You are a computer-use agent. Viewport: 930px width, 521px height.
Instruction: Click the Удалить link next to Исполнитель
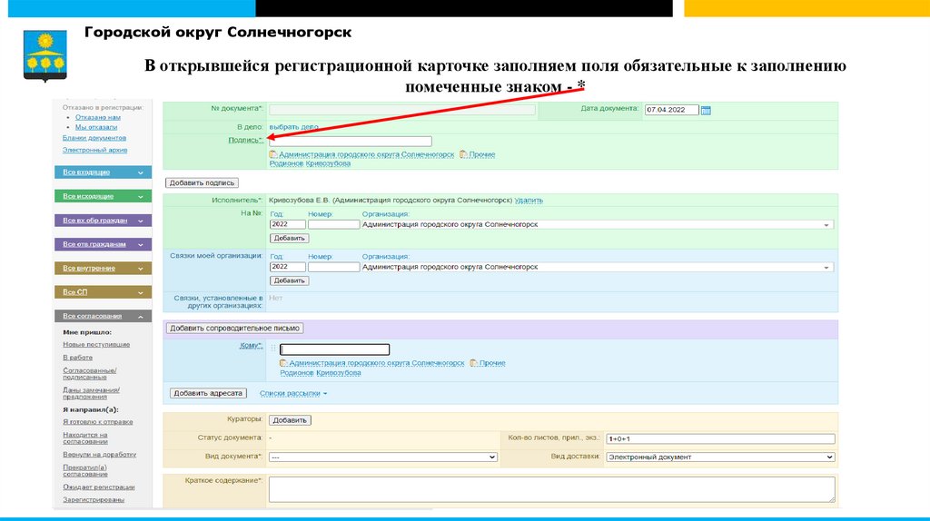529,200
